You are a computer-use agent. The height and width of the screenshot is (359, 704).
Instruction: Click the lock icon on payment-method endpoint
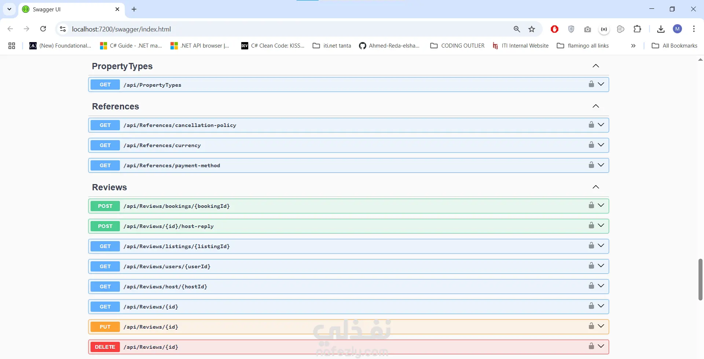click(591, 165)
